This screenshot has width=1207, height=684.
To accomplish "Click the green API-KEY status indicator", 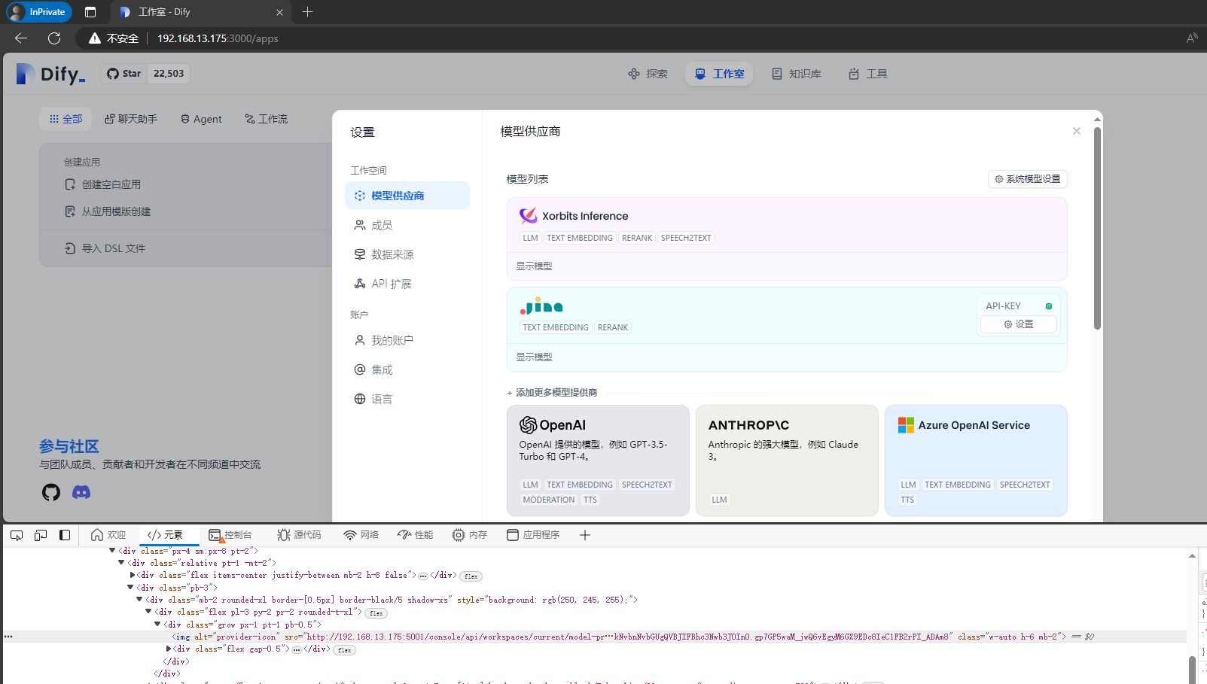I will pos(1049,306).
